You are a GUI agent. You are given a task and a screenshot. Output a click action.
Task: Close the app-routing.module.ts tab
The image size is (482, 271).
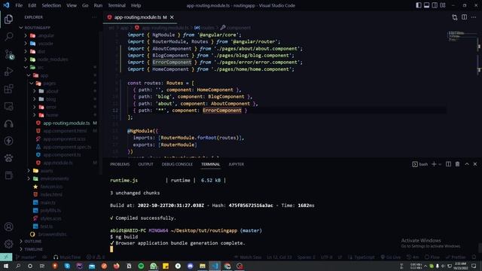172,17
